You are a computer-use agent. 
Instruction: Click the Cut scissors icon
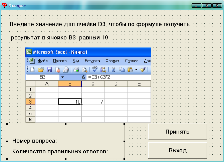click(114, 69)
